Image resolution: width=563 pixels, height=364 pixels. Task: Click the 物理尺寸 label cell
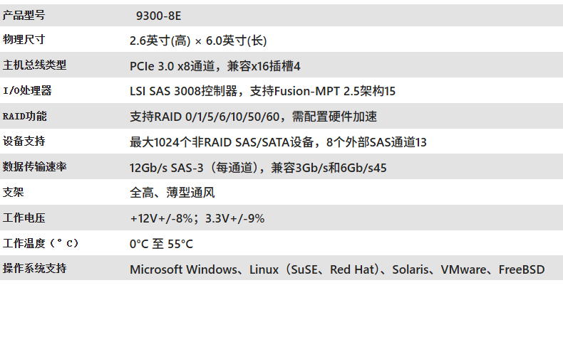24,40
